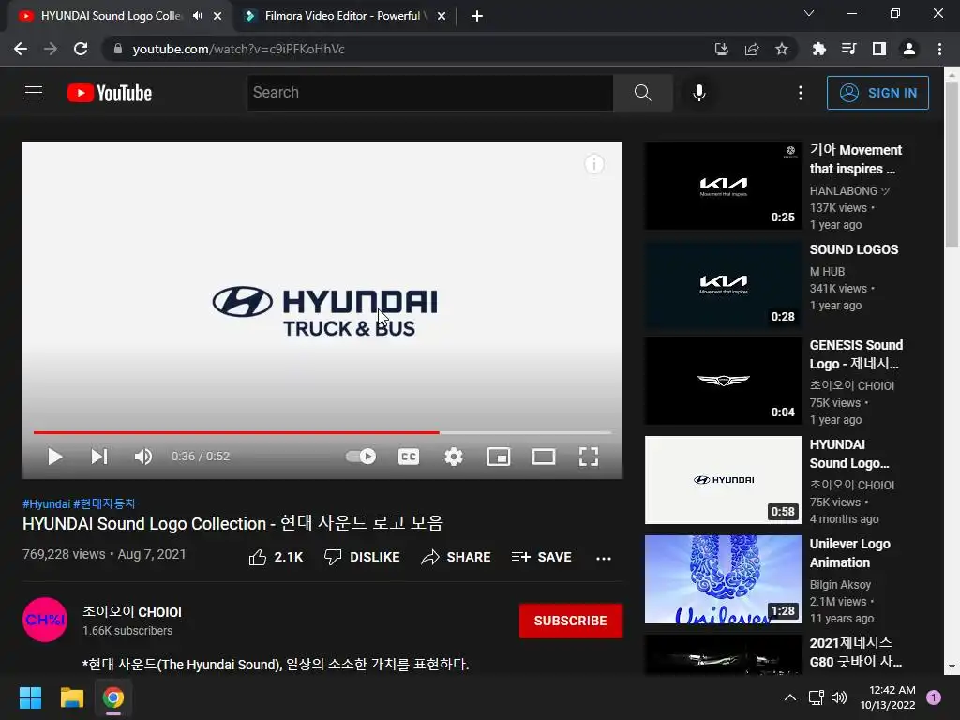
Task: Open the YouTube hamburger guide menu
Action: (x=34, y=93)
